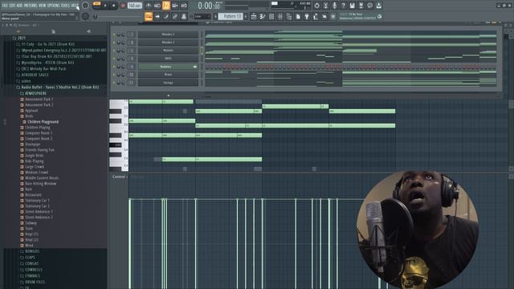This screenshot has width=514, height=289.
Task: Click the Pattern 13 selector
Action: (231, 16)
